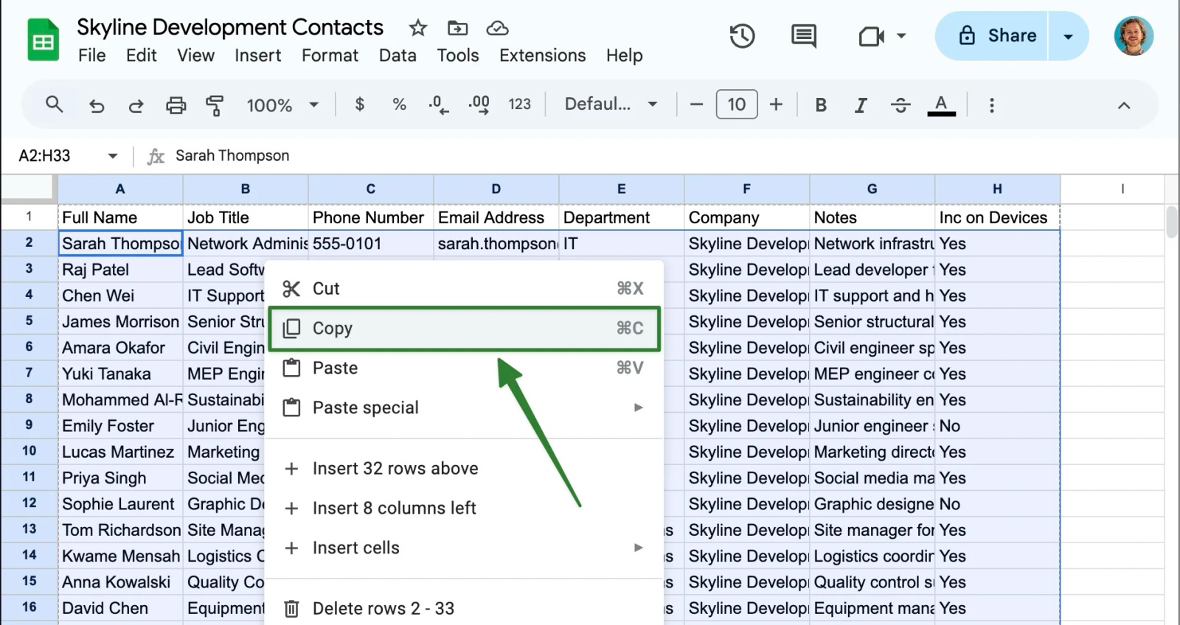Image resolution: width=1180 pixels, height=625 pixels.
Task: Toggle strikethrough formatting
Action: click(x=900, y=105)
